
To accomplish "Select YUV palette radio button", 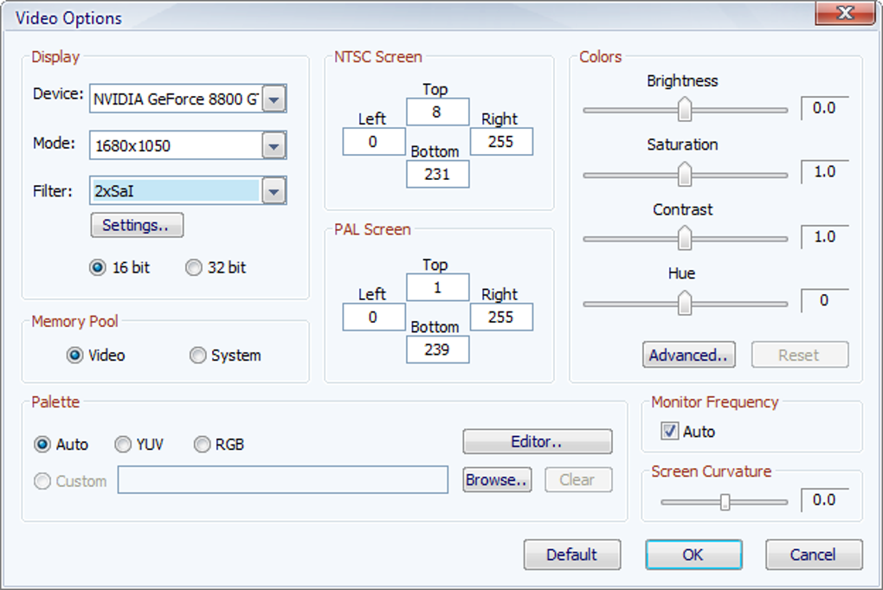I will coord(122,444).
